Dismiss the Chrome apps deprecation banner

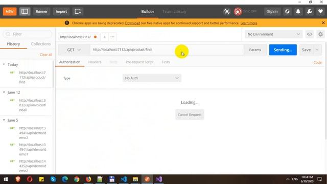tap(323, 22)
